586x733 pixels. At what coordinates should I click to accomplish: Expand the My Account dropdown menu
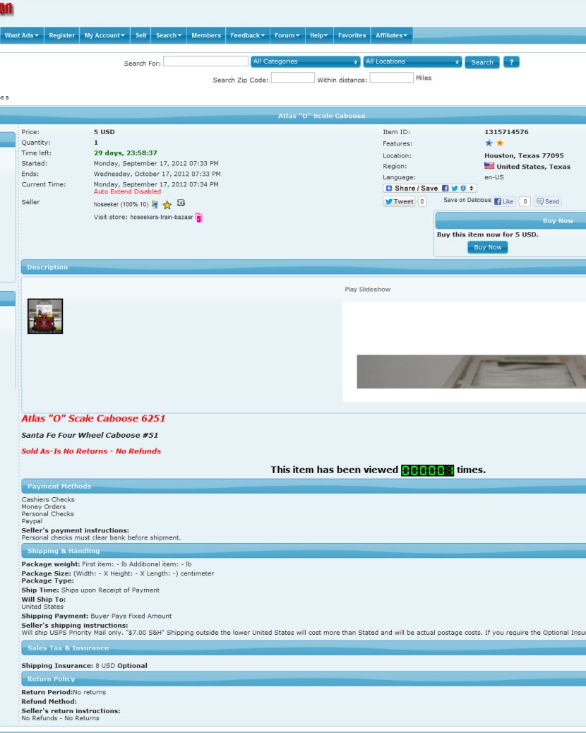[x=104, y=35]
